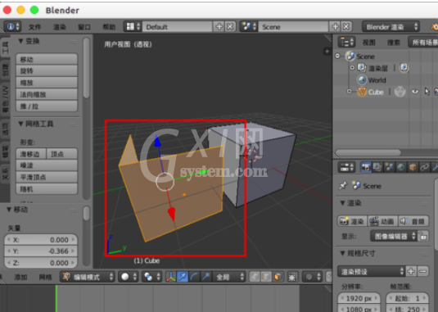Click the Default layout name field
The width and height of the screenshot is (438, 312).
tap(177, 27)
